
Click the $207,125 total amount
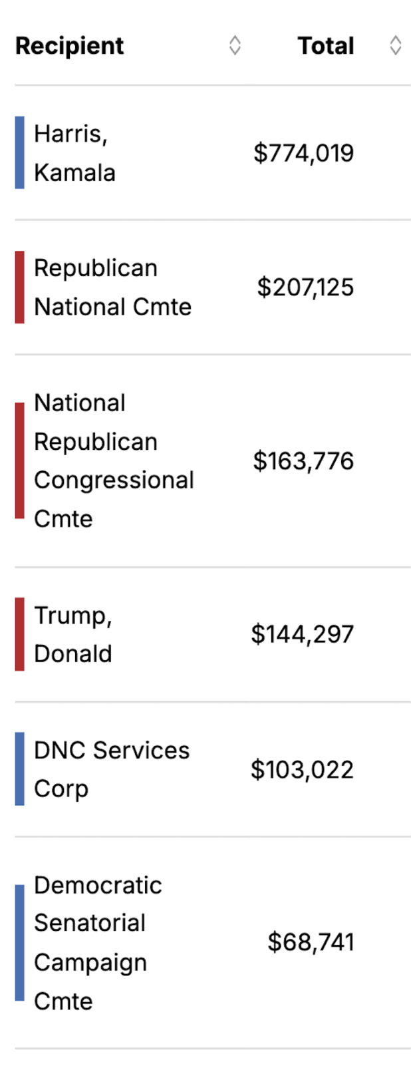[x=305, y=287]
